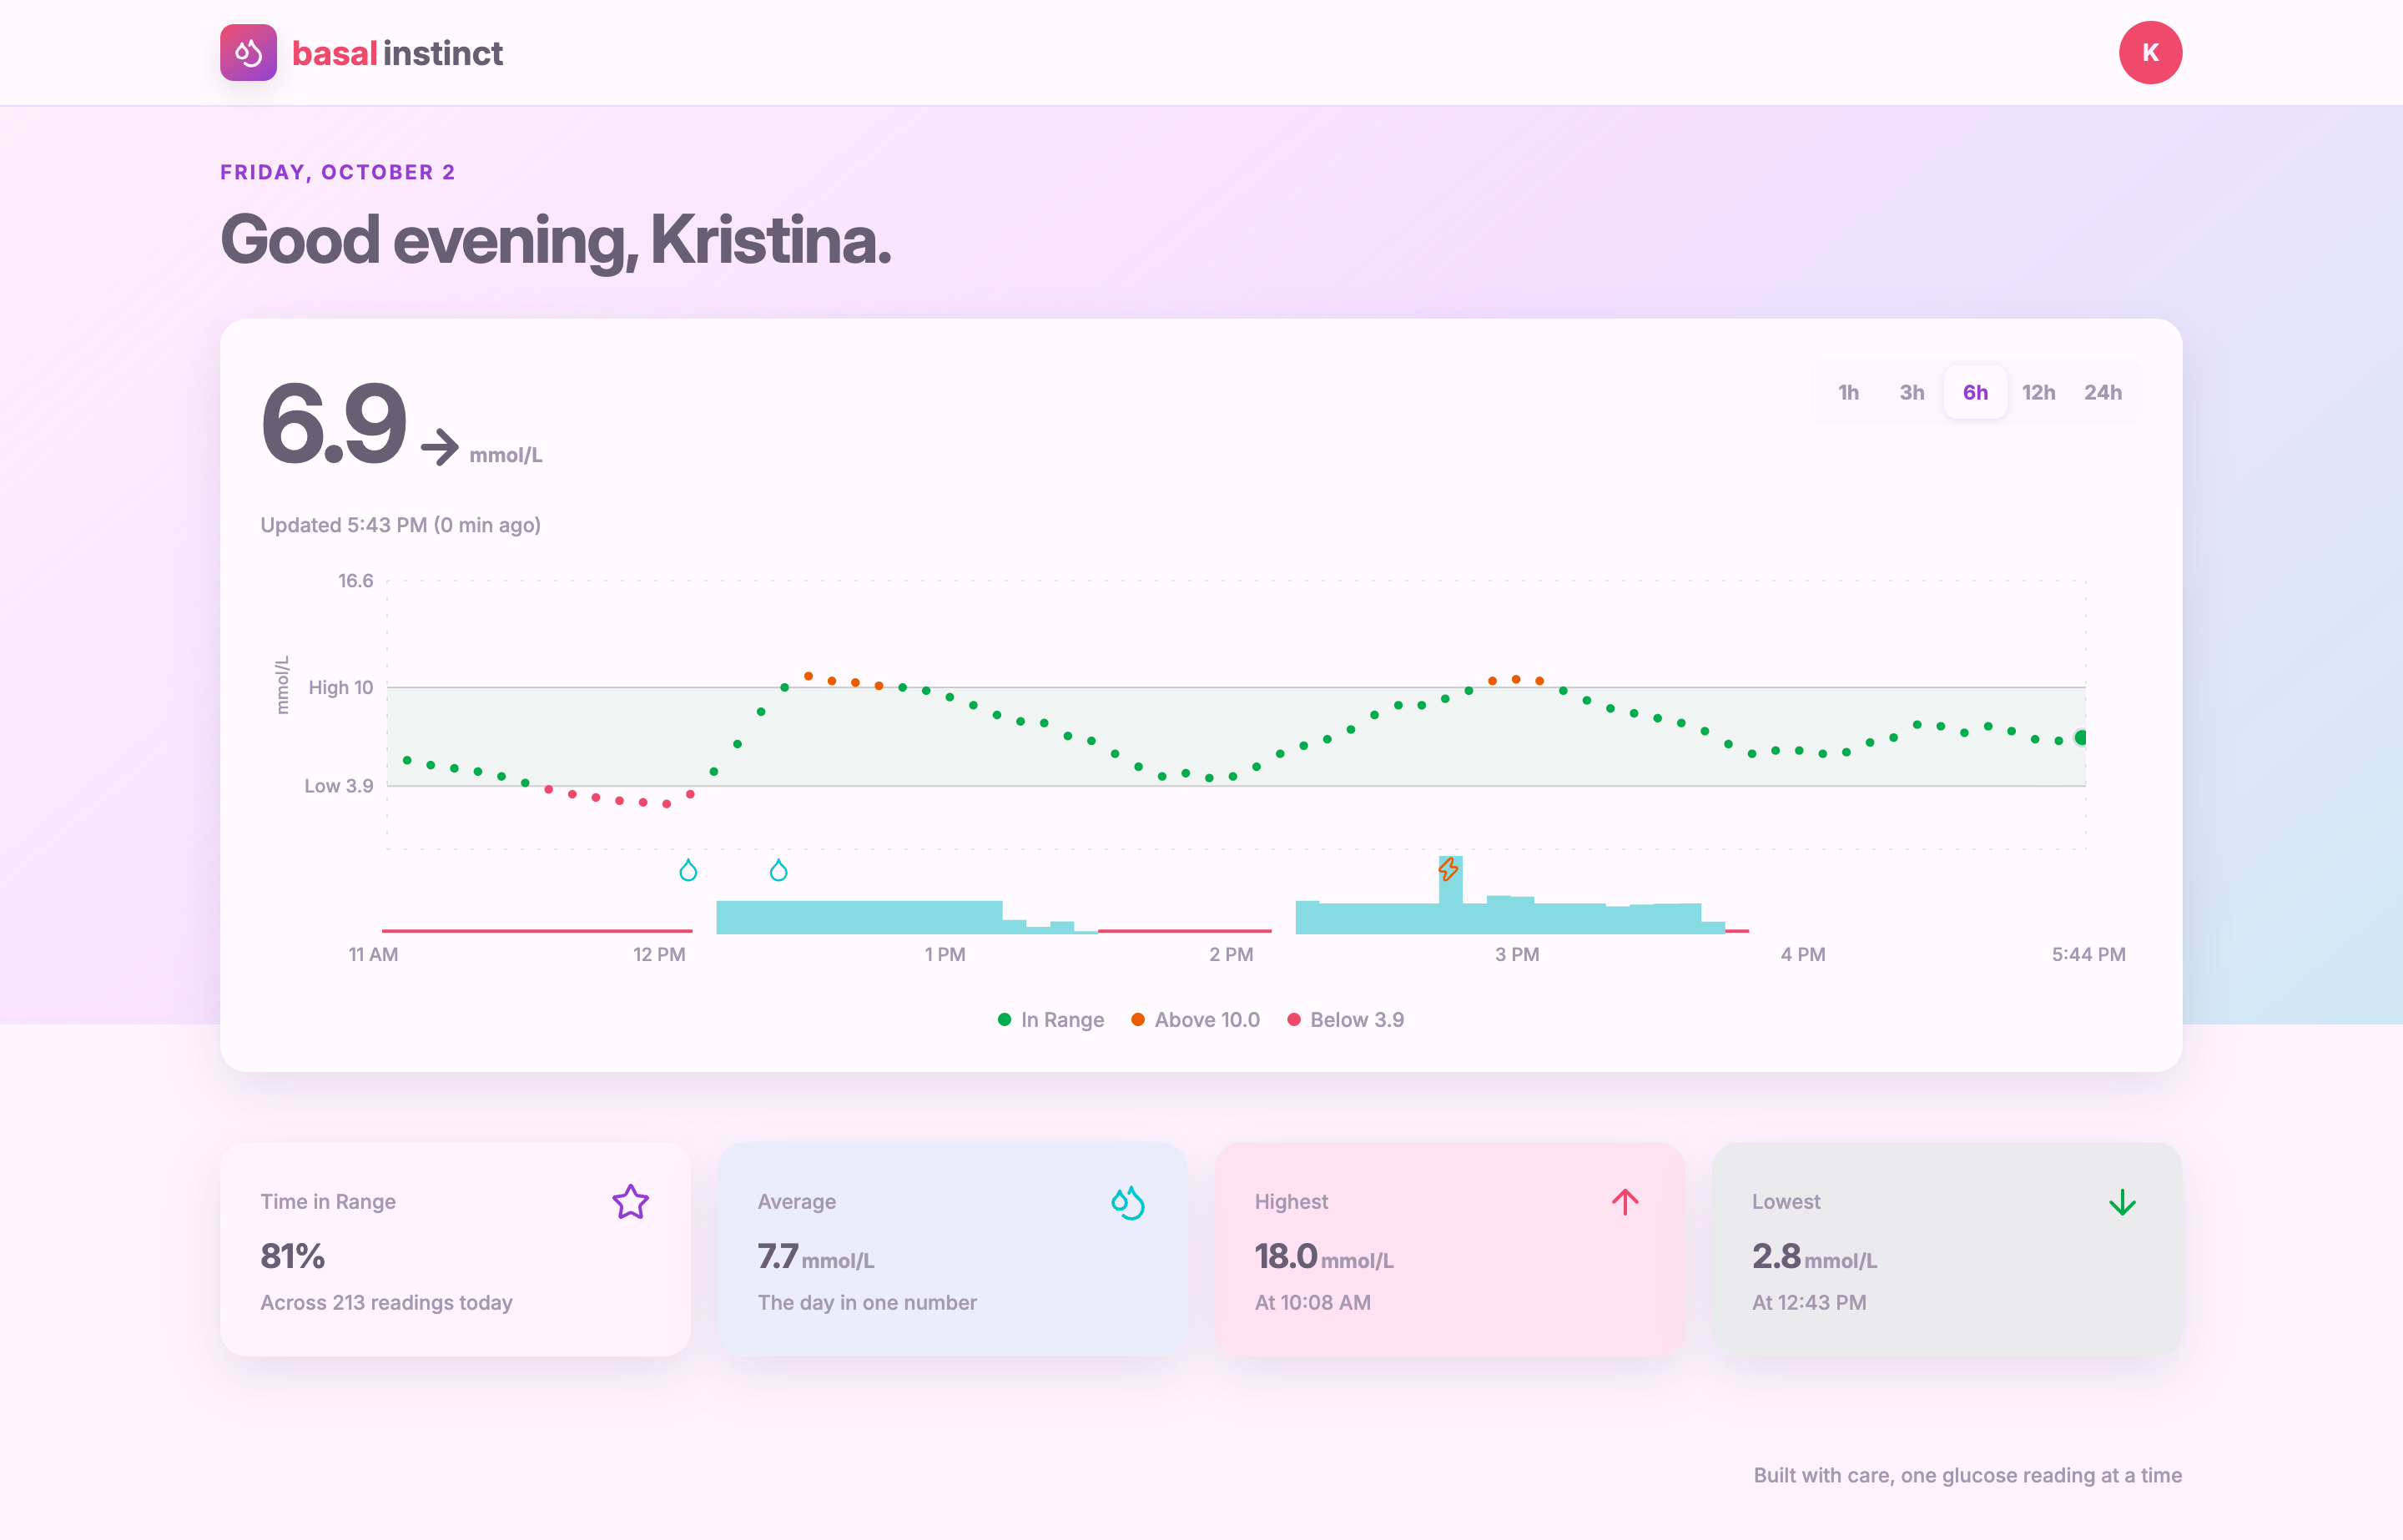Click the current reading value 6.9
This screenshot has width=2403, height=1540.
(x=333, y=424)
